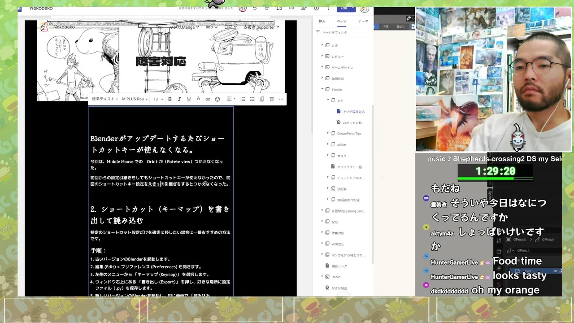Select the 言語学習Learning Lang... page
This screenshot has width=574, height=323.
pyautogui.click(x=348, y=211)
